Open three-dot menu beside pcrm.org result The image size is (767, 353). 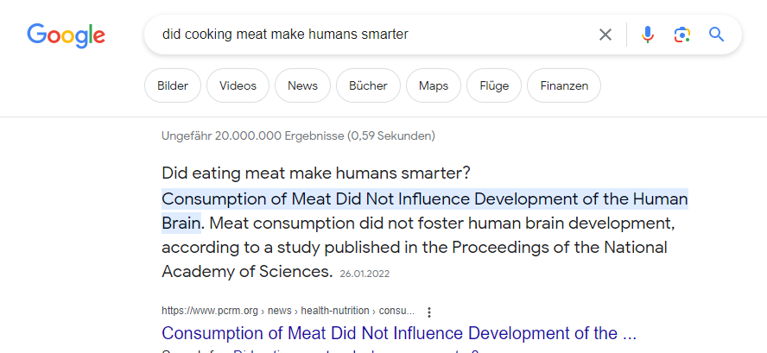[x=429, y=312]
